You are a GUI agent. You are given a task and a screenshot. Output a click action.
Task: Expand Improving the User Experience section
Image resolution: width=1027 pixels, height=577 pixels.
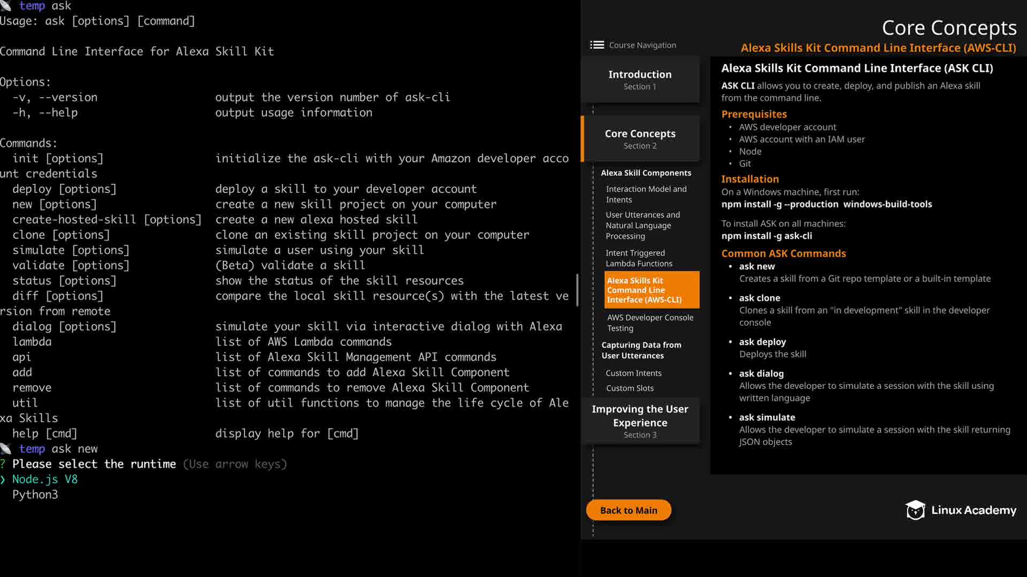click(x=640, y=421)
